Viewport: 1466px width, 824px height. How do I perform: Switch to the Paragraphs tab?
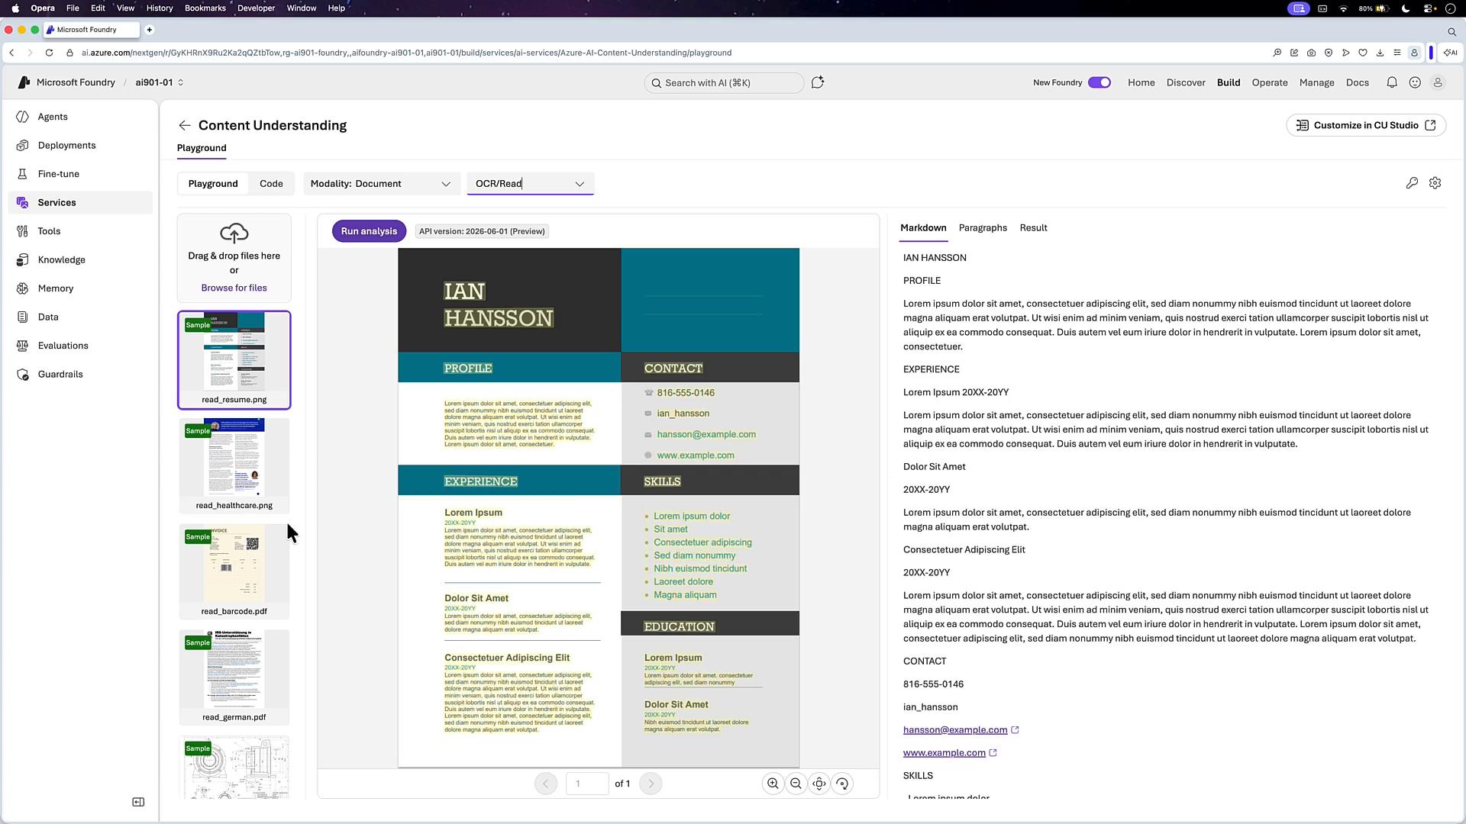coord(983,228)
